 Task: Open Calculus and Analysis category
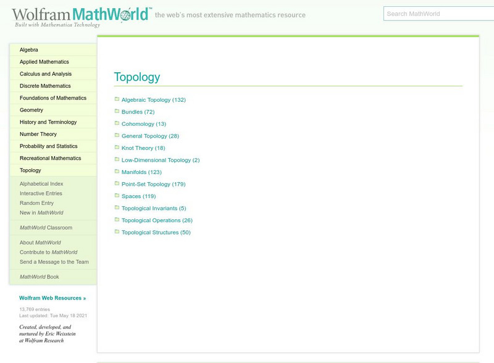(x=53, y=73)
